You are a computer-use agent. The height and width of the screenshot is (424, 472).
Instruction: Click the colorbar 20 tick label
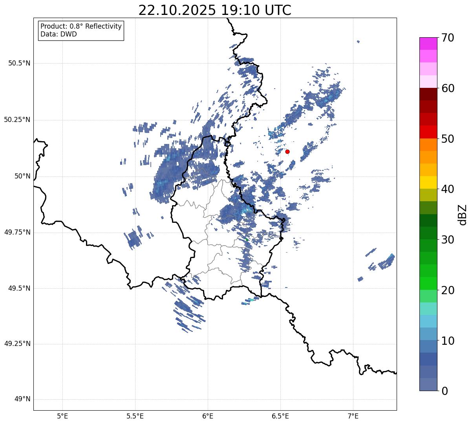[x=448, y=290]
